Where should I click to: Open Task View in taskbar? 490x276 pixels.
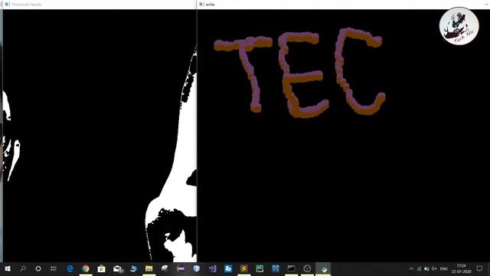click(x=54, y=268)
